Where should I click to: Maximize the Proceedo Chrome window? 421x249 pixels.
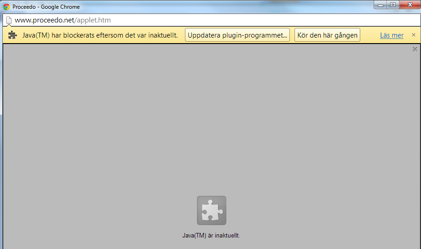(x=393, y=5)
